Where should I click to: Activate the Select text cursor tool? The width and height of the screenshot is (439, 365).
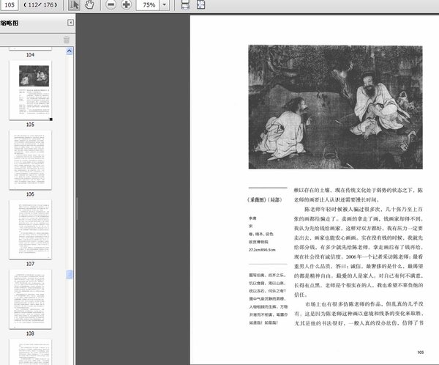[74, 6]
